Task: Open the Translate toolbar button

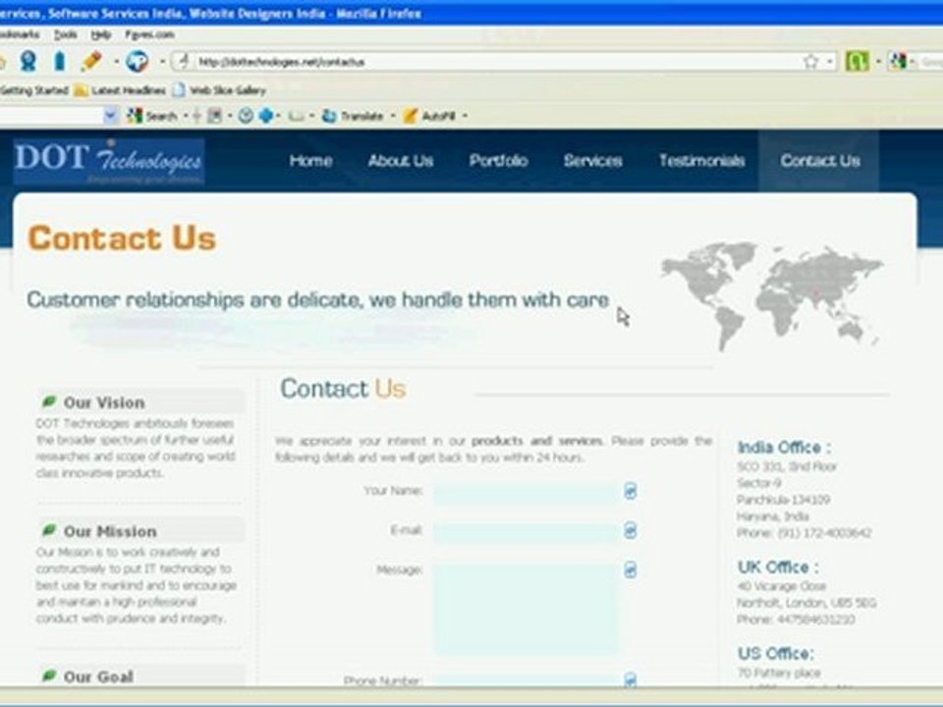Action: click(353, 116)
